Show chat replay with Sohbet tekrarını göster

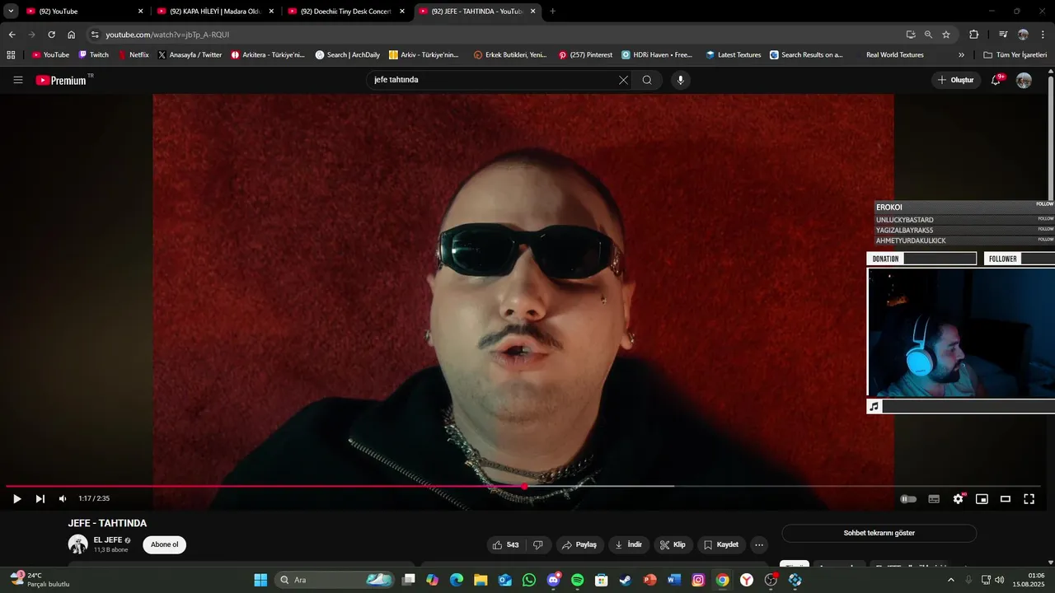point(879,533)
